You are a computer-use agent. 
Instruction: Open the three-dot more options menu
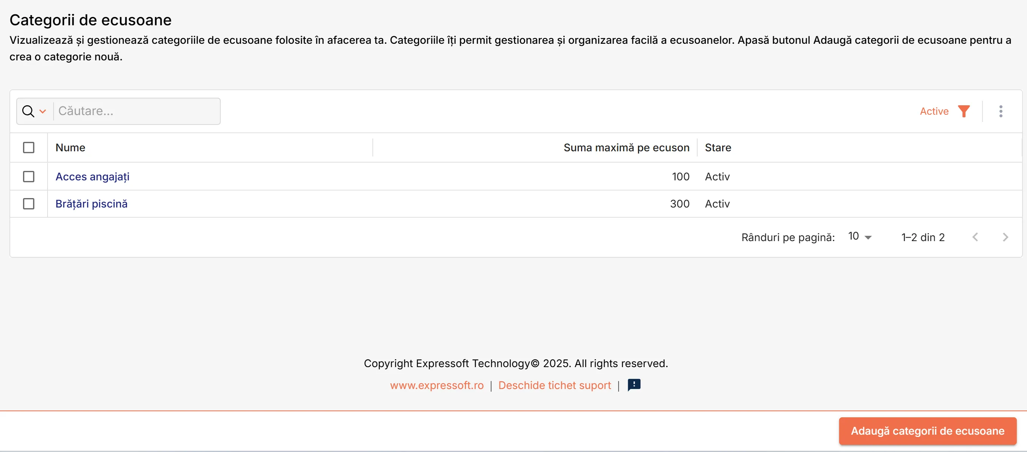(1001, 111)
